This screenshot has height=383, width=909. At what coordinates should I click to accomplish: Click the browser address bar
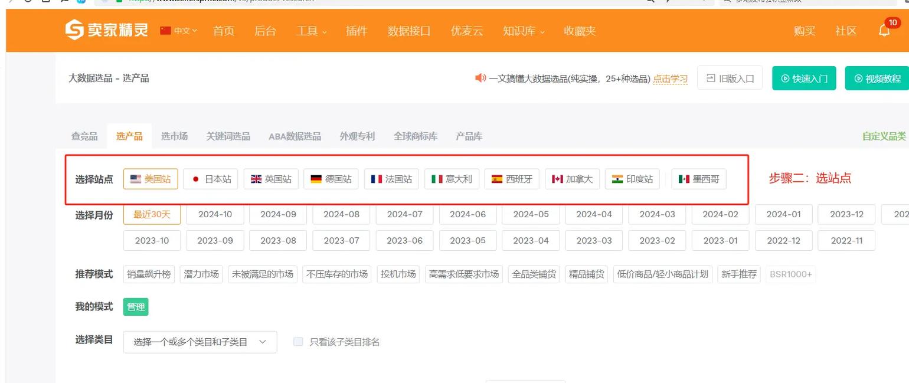[x=248, y=2]
